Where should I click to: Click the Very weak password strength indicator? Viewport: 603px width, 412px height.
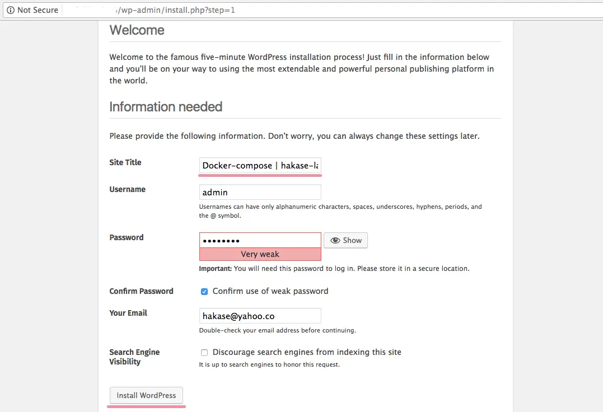coord(260,255)
